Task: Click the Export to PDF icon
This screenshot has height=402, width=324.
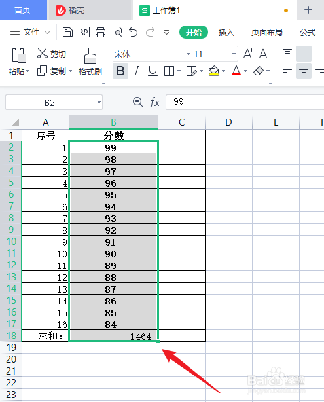Action: point(84,33)
